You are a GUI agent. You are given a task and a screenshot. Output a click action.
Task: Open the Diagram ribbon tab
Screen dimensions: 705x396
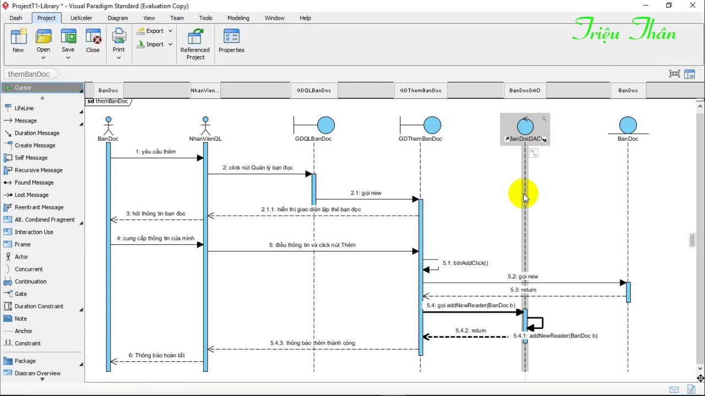tap(118, 18)
